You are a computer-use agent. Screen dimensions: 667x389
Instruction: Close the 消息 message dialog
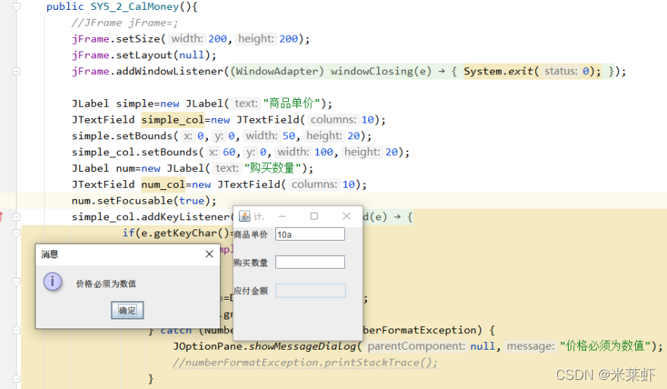coord(209,254)
